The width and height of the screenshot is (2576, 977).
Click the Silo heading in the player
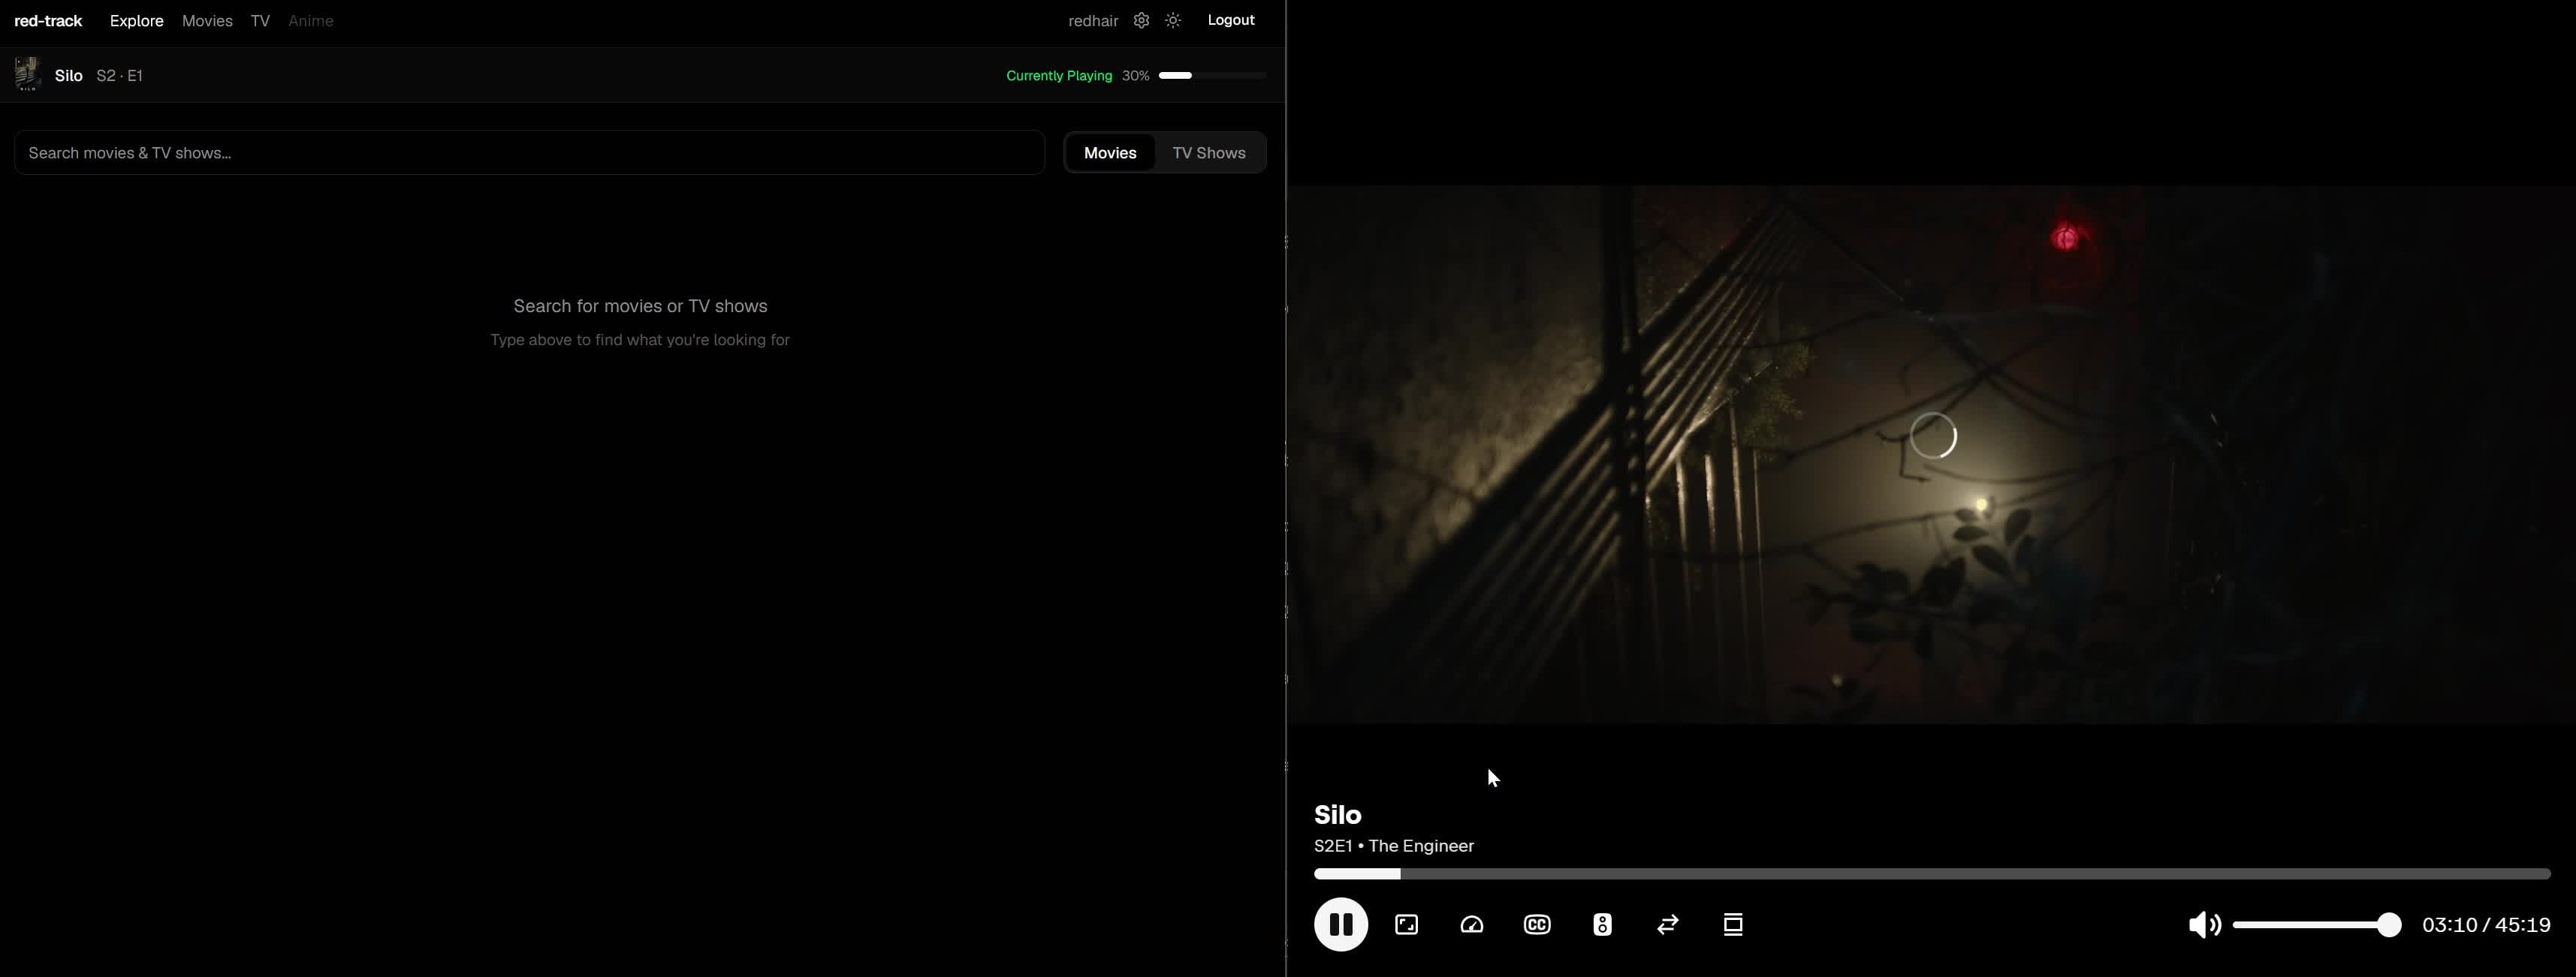tap(1338, 814)
